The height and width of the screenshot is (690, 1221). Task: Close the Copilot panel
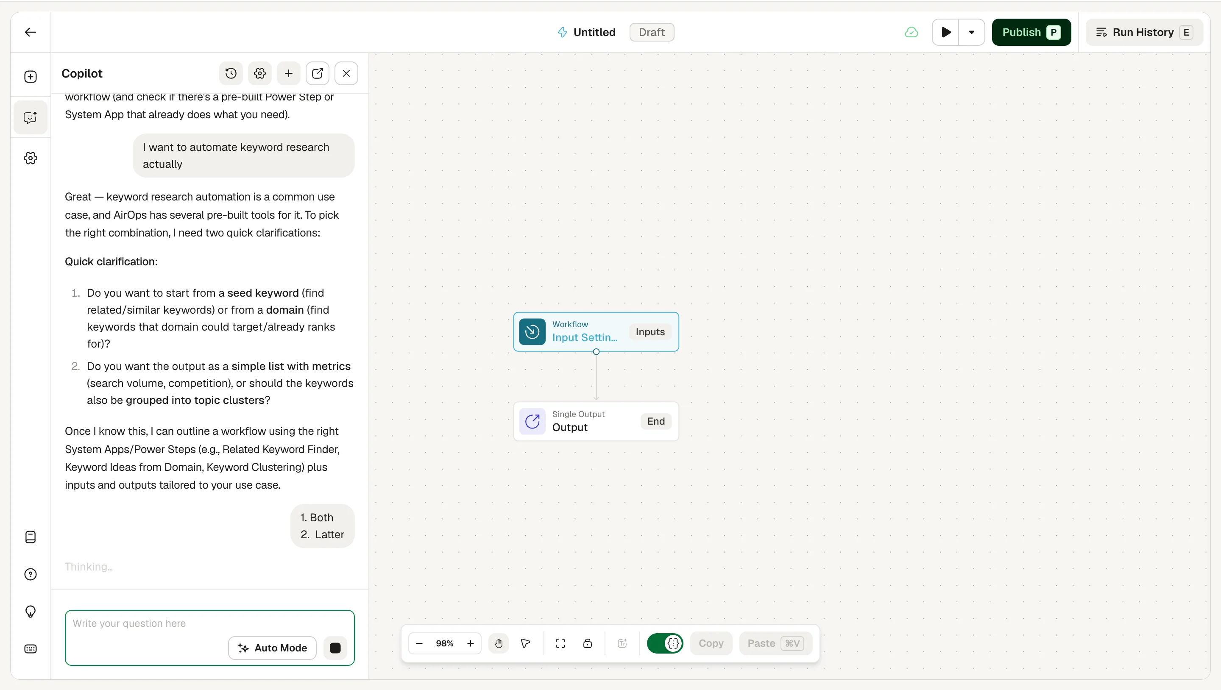[346, 73]
